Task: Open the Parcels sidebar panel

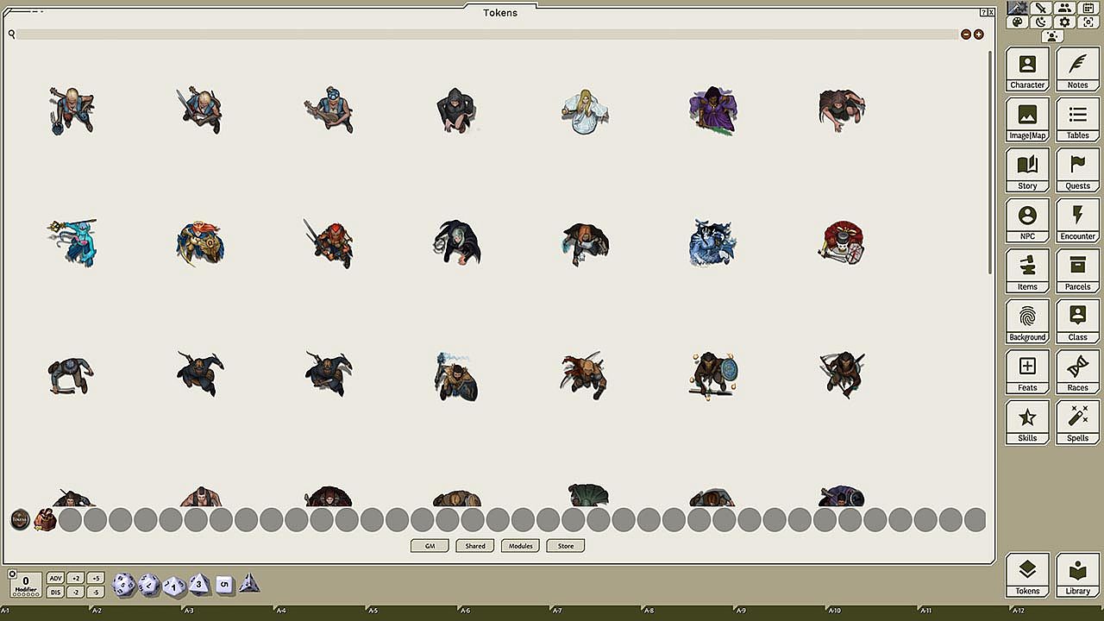Action: pyautogui.click(x=1077, y=271)
